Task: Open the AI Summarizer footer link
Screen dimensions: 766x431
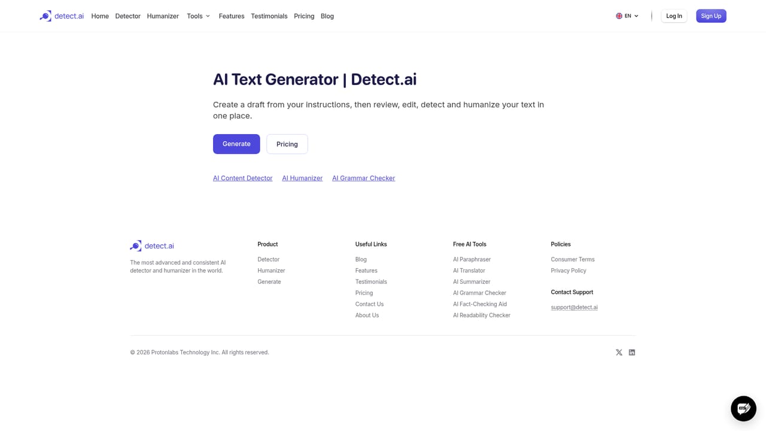Action: pyautogui.click(x=472, y=282)
